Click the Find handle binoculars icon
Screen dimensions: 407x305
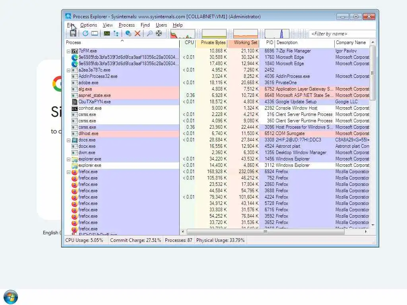tap(149, 33)
